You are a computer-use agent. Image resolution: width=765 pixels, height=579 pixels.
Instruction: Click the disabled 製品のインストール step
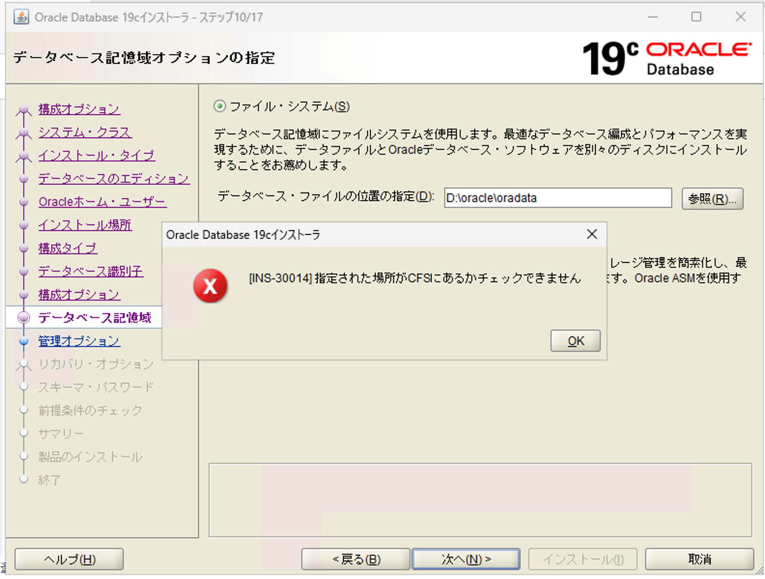(90, 457)
